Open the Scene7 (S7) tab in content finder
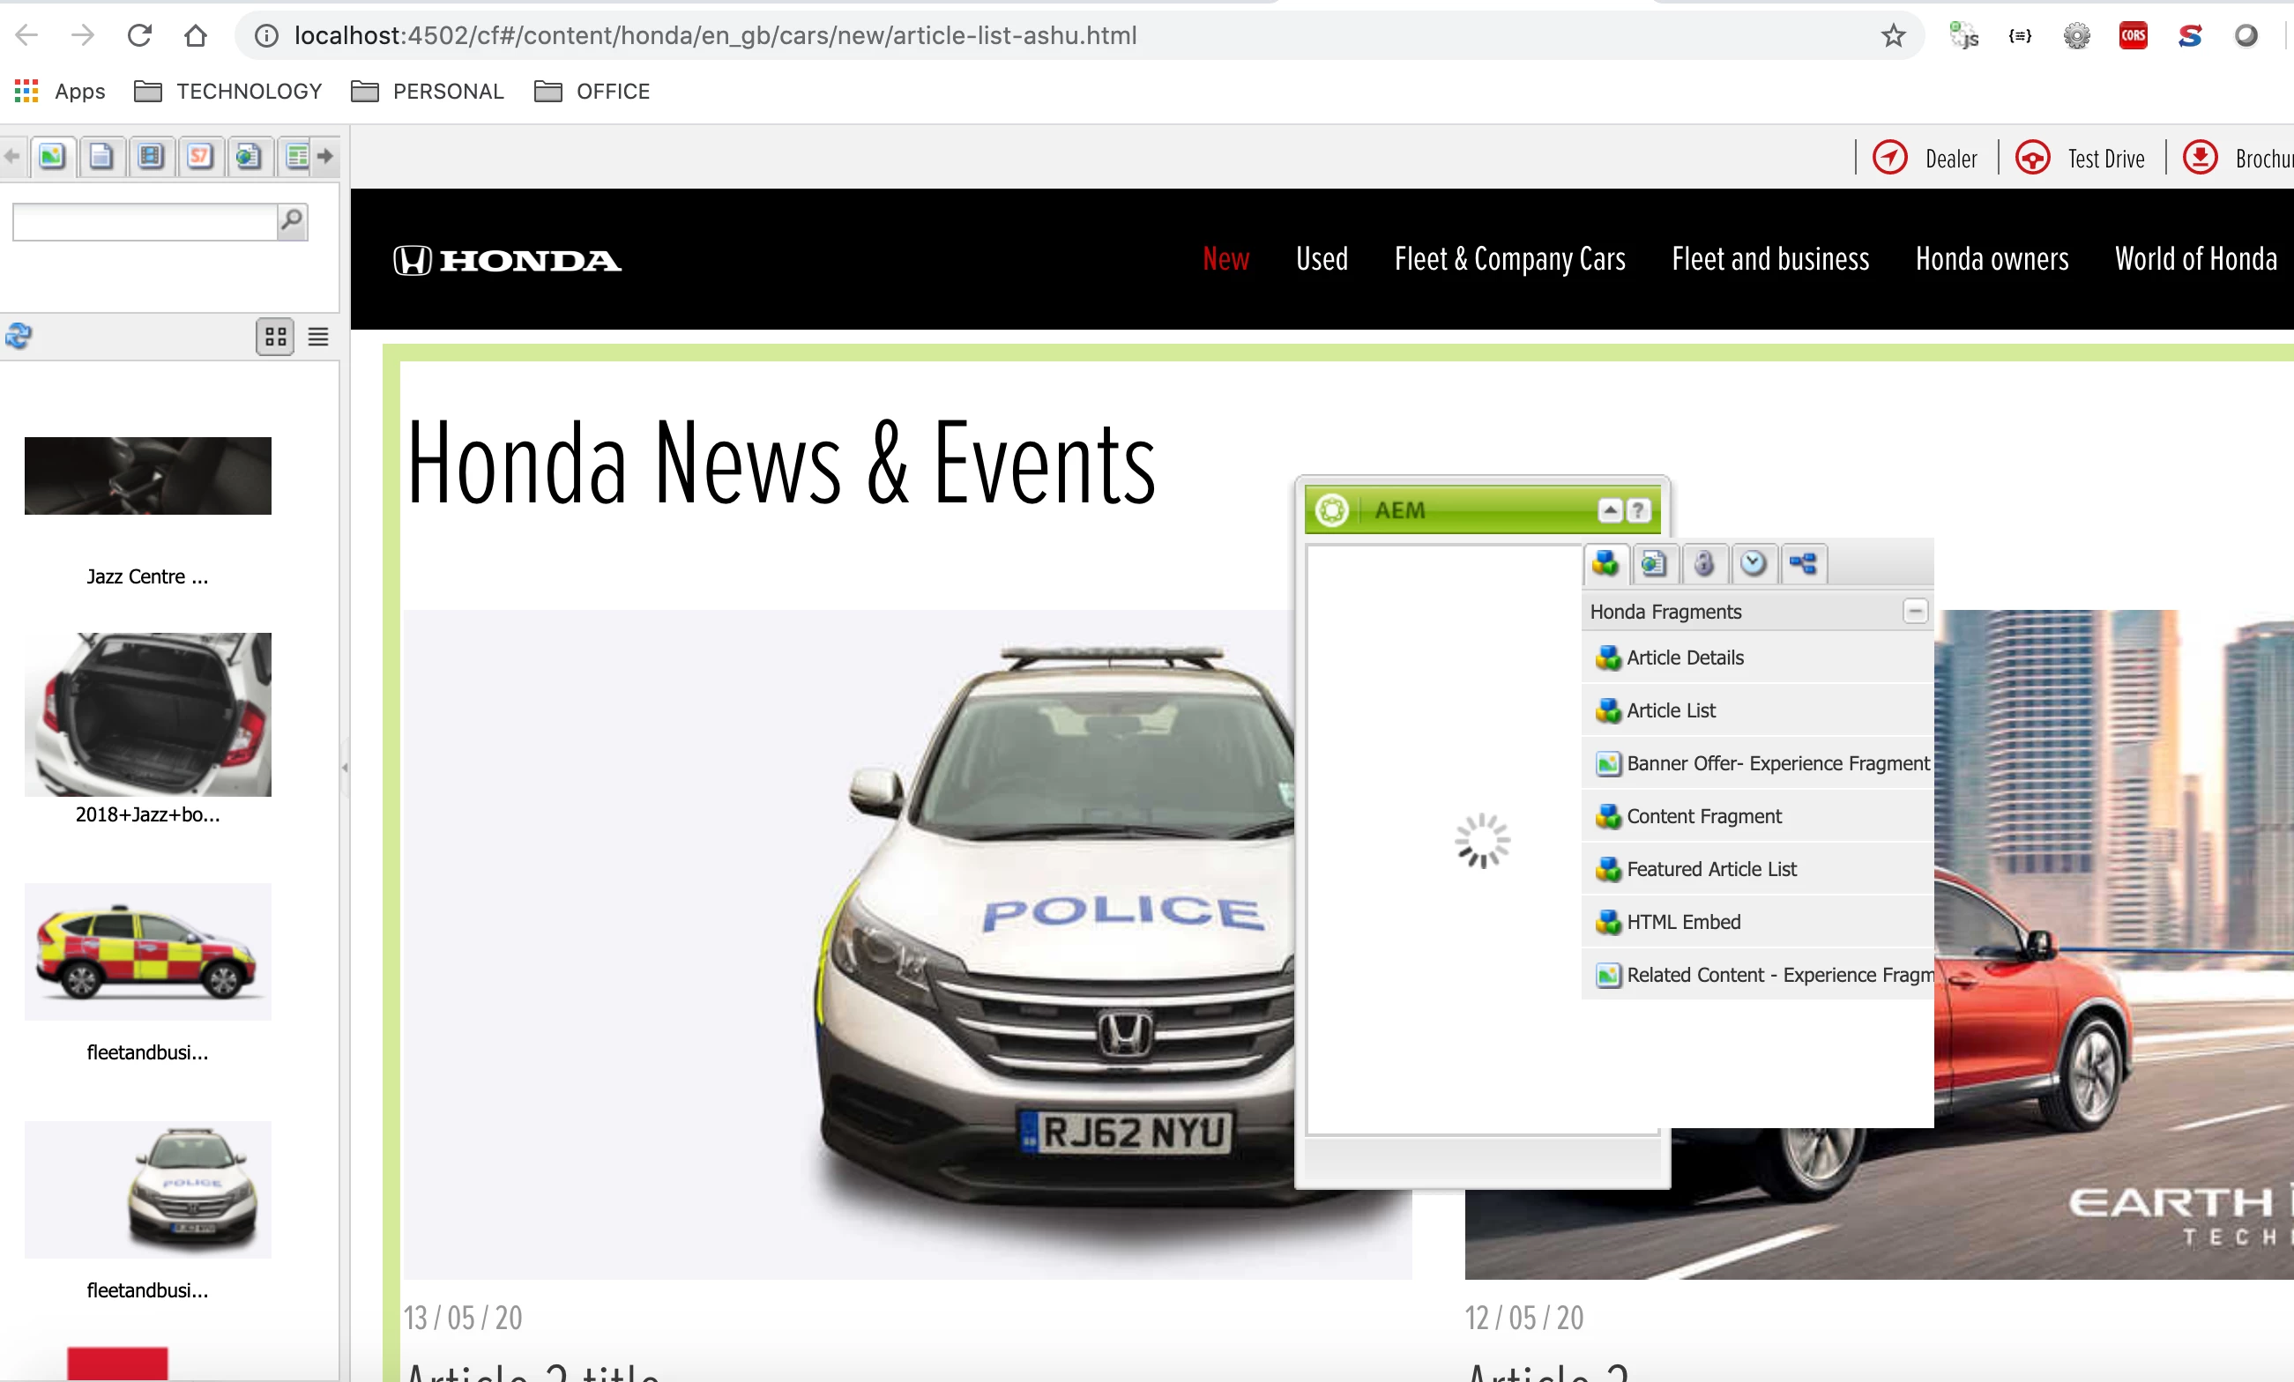Screen dimensions: 2294x1382 click(199, 156)
